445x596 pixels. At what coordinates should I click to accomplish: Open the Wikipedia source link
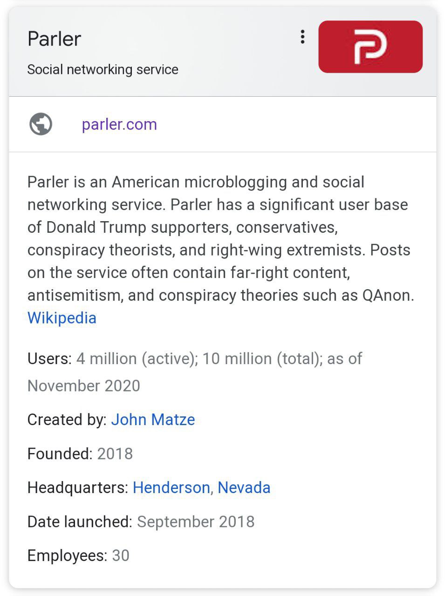(x=62, y=318)
